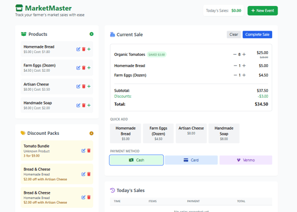Click the Subtotal value $37.50
This screenshot has height=212, width=297.
click(262, 91)
